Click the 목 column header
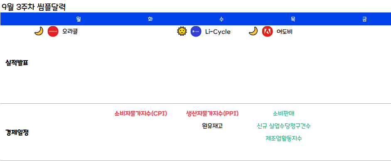This screenshot has width=391, height=161. pyautogui.click(x=293, y=19)
